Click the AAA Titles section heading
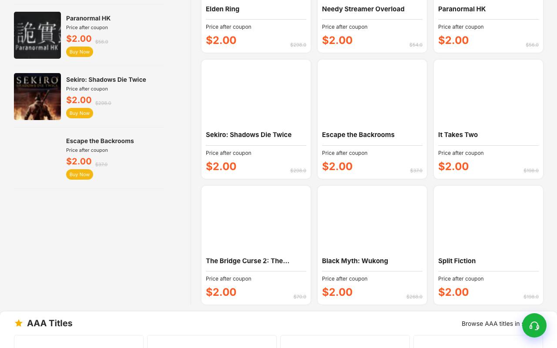The image size is (557, 348). click(x=50, y=323)
